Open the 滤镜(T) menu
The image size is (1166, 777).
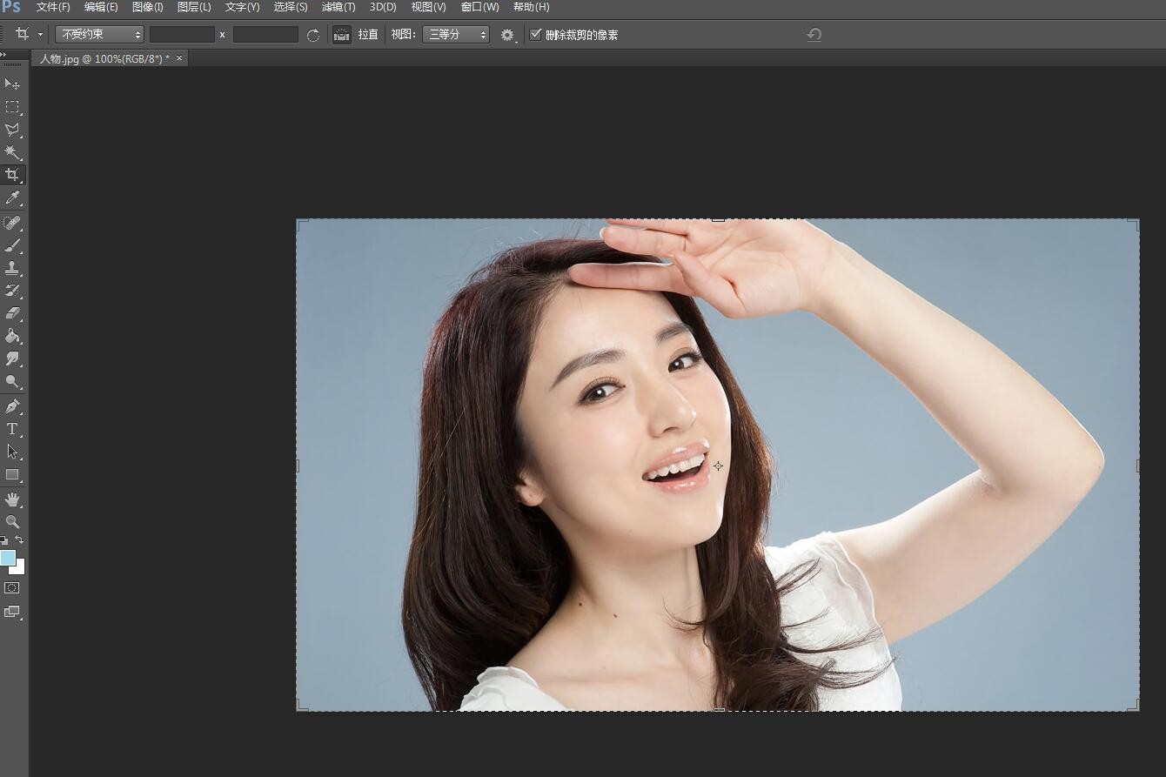point(338,7)
